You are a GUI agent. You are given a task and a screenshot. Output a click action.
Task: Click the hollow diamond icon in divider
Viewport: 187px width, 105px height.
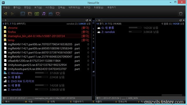[x=93, y=52]
